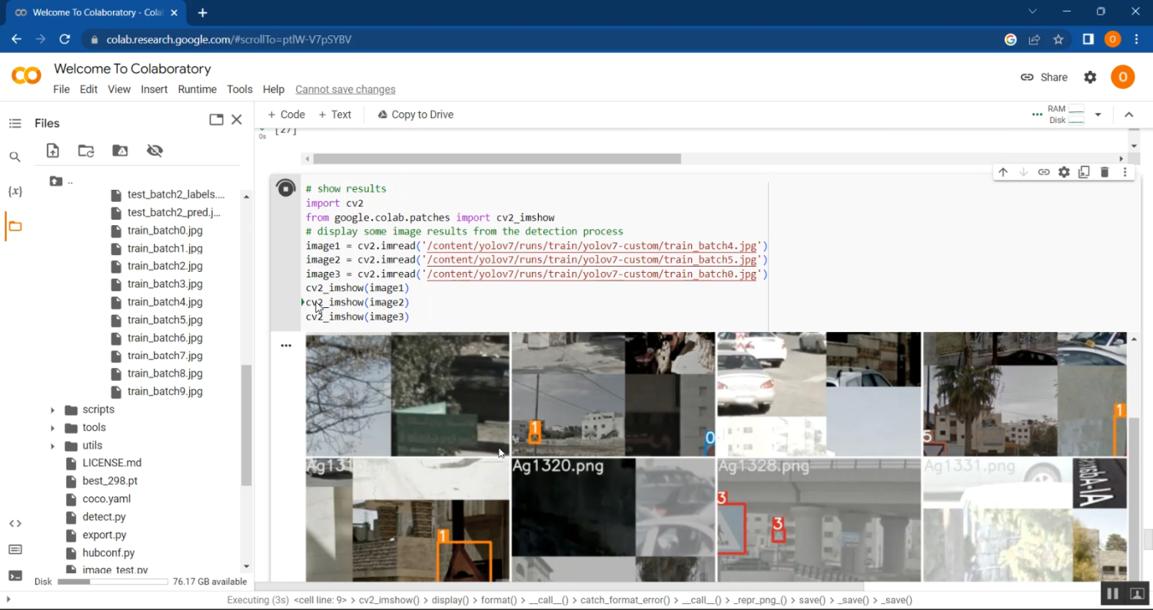Delete the current cell
The width and height of the screenshot is (1153, 610).
[1105, 172]
